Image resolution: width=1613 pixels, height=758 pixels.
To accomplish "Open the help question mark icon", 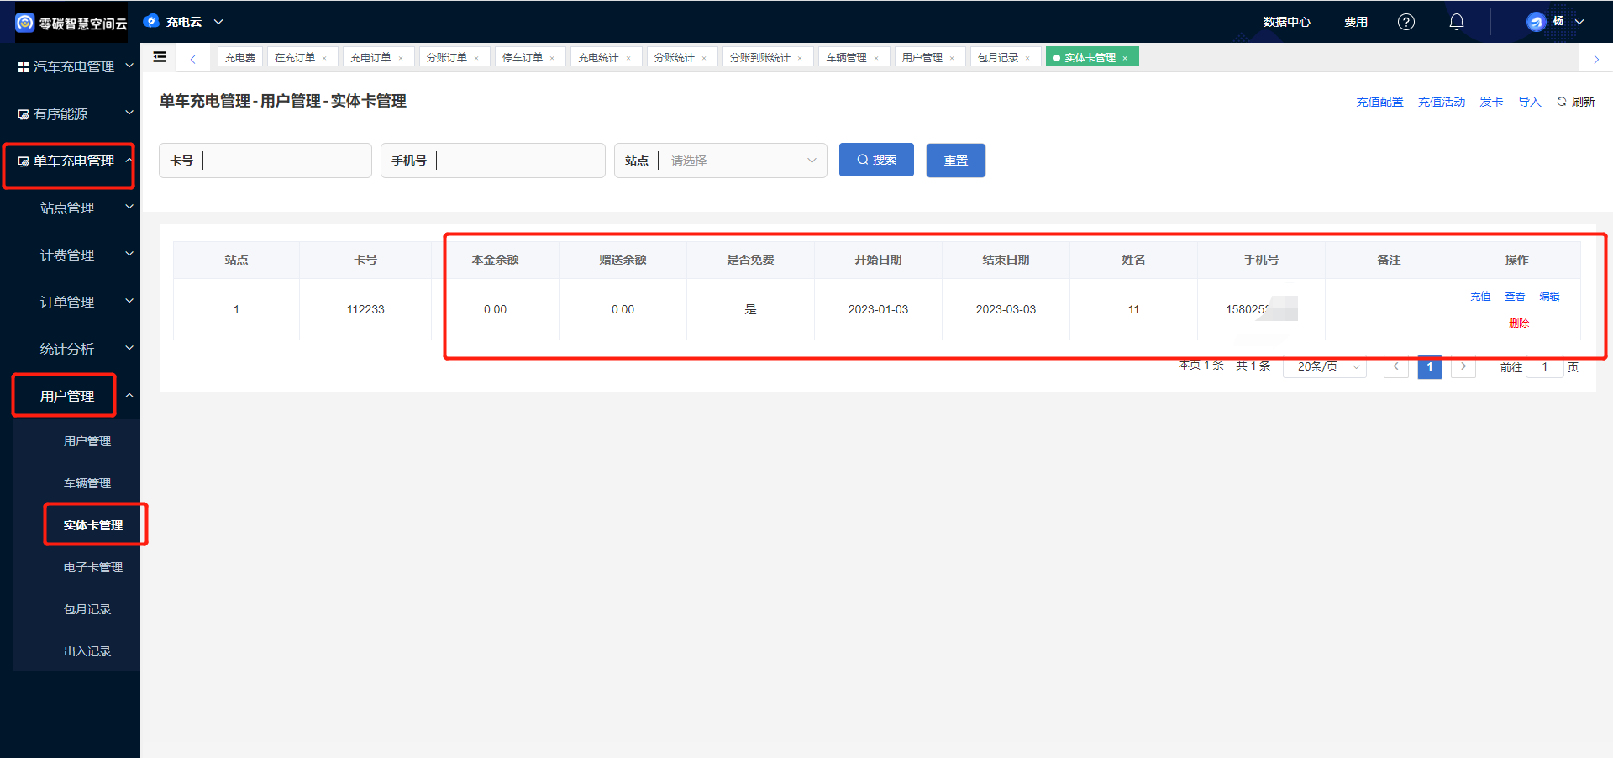I will 1406,22.
